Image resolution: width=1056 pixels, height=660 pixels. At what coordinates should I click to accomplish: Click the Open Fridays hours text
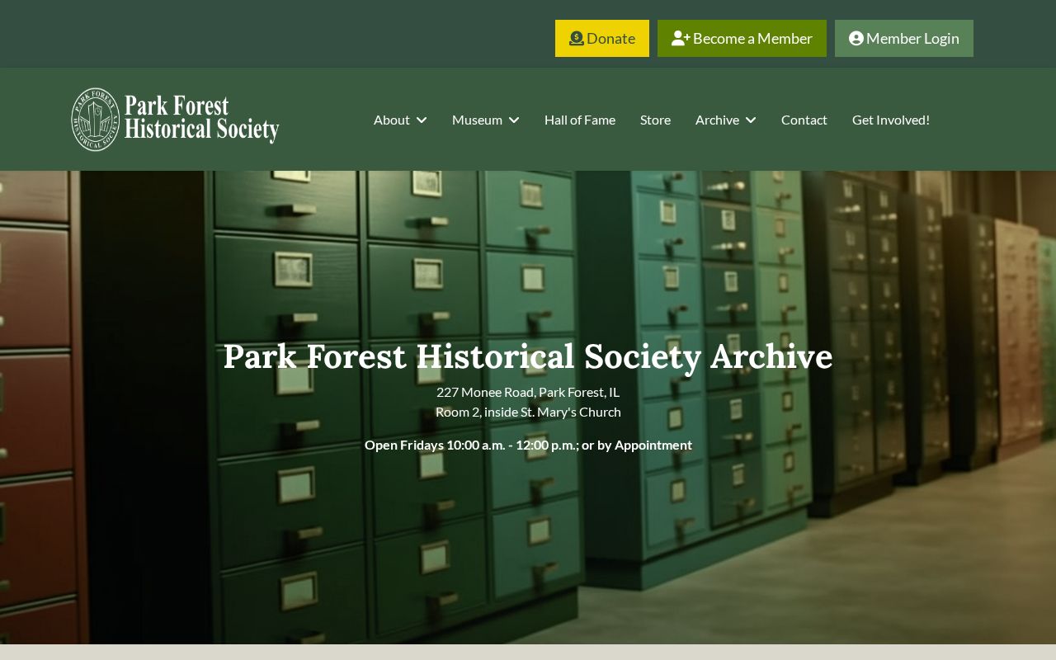(x=528, y=445)
